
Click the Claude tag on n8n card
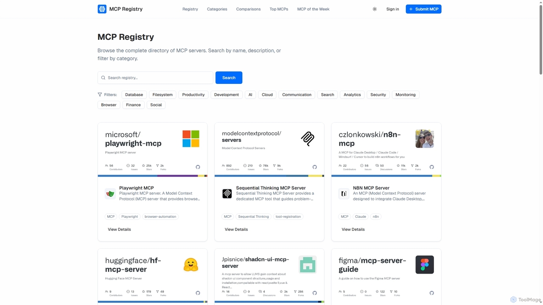point(361,216)
